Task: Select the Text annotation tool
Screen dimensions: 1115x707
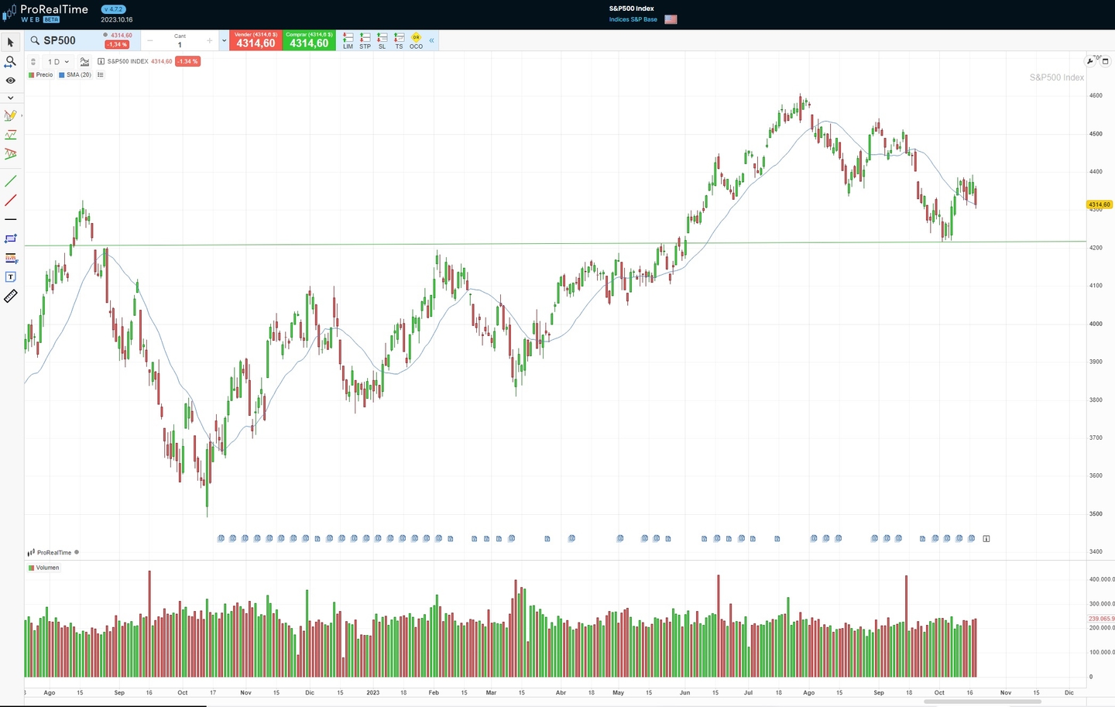Action: pos(11,276)
